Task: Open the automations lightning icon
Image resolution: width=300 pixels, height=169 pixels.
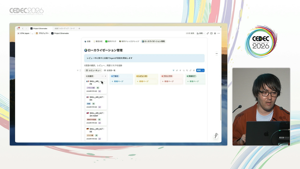Action: 180,71
